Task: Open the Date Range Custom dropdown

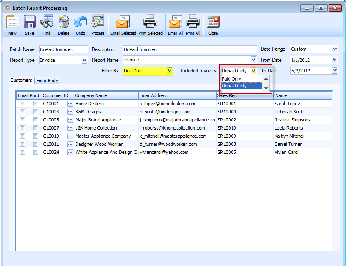Action: tap(335, 49)
